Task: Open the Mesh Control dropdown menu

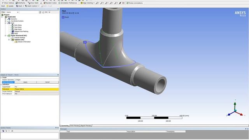Action: tap(32, 6)
